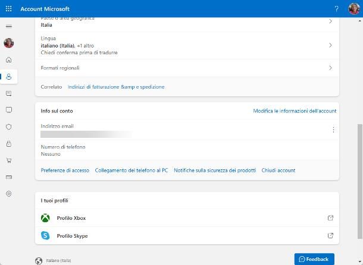Open the Security shield icon in sidebar
This screenshot has height=265, width=363.
[9, 127]
